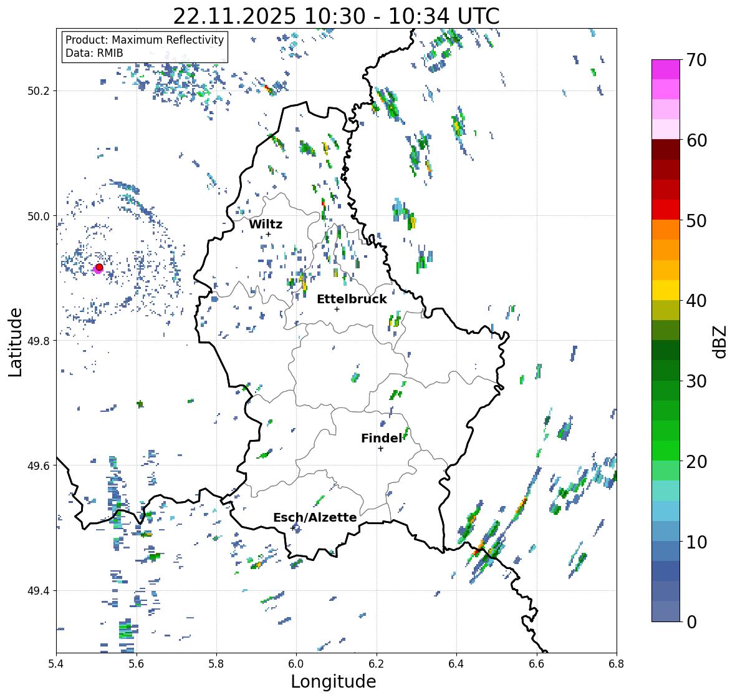
Task: Click the magenta top swatch of colorbar
Action: click(x=666, y=69)
